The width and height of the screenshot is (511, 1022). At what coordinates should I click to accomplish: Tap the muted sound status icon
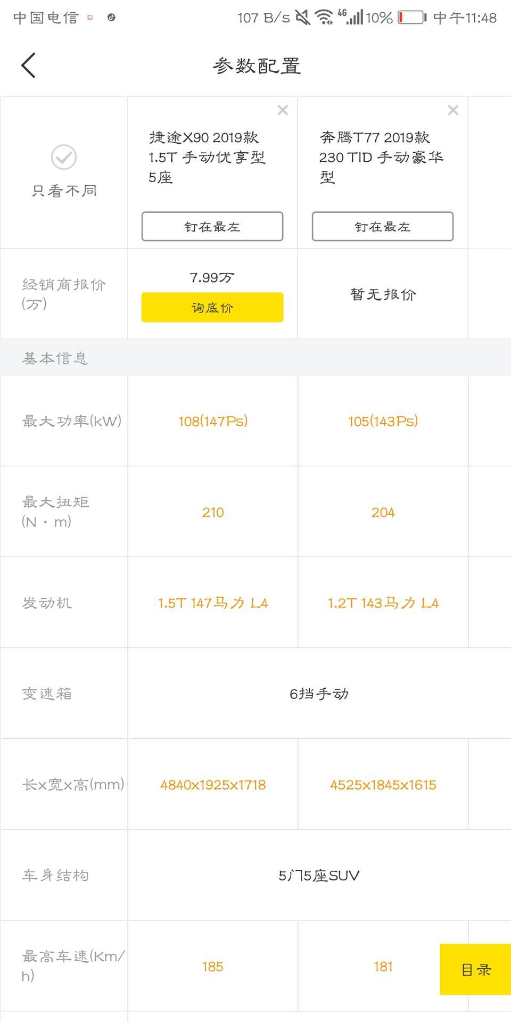point(303,18)
